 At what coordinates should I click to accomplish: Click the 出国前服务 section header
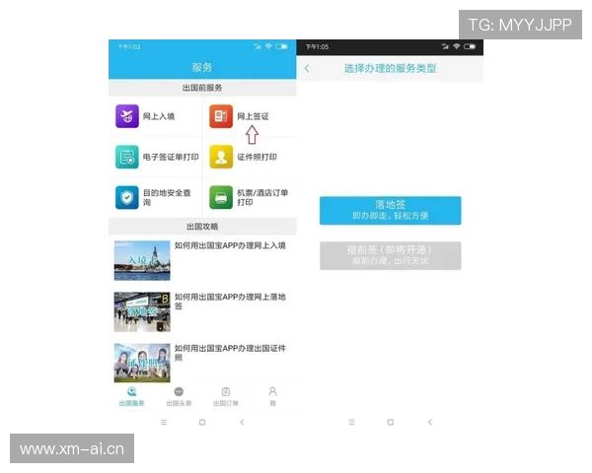(202, 88)
